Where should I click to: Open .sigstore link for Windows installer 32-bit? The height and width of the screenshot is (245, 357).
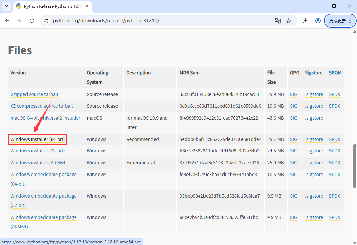[314, 151]
